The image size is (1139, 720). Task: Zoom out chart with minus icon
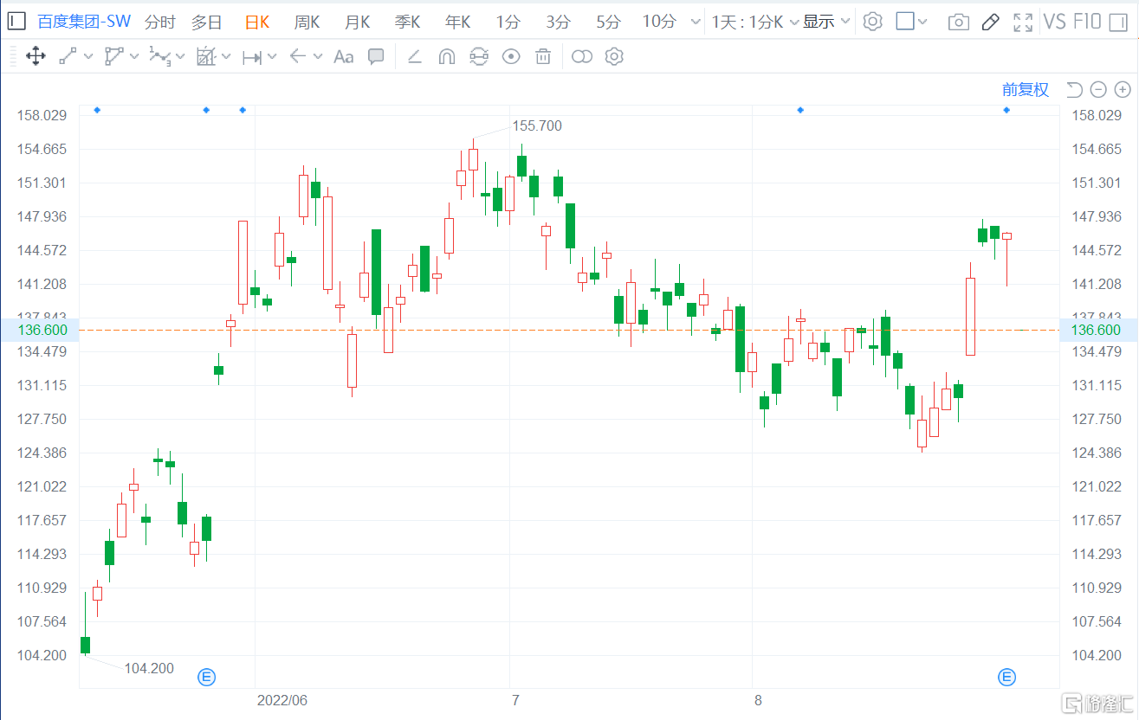coord(1098,89)
